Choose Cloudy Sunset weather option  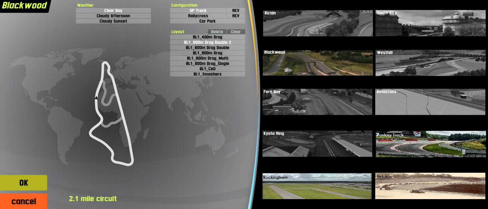113,21
